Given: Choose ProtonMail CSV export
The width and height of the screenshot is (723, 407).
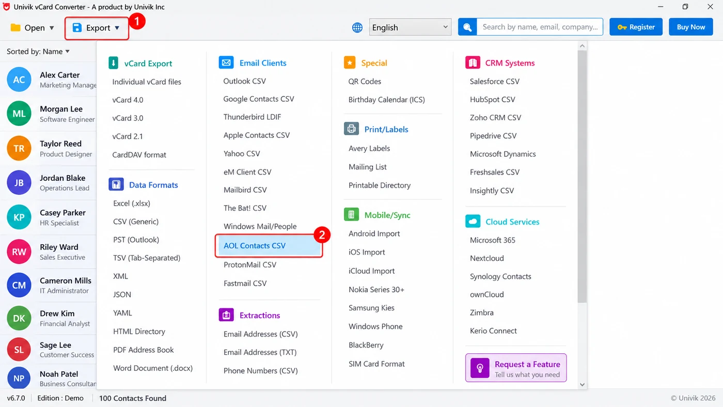Looking at the screenshot, I should coord(250,264).
